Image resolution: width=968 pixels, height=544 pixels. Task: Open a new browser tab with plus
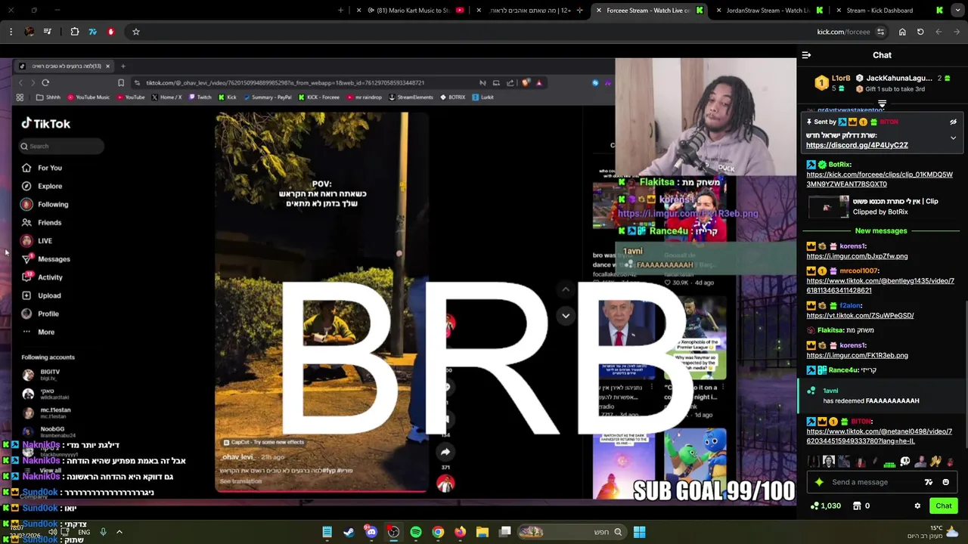point(340,11)
